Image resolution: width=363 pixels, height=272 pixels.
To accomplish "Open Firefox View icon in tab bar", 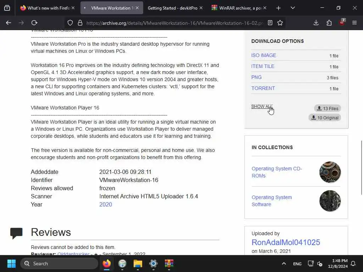I will tap(7, 8).
